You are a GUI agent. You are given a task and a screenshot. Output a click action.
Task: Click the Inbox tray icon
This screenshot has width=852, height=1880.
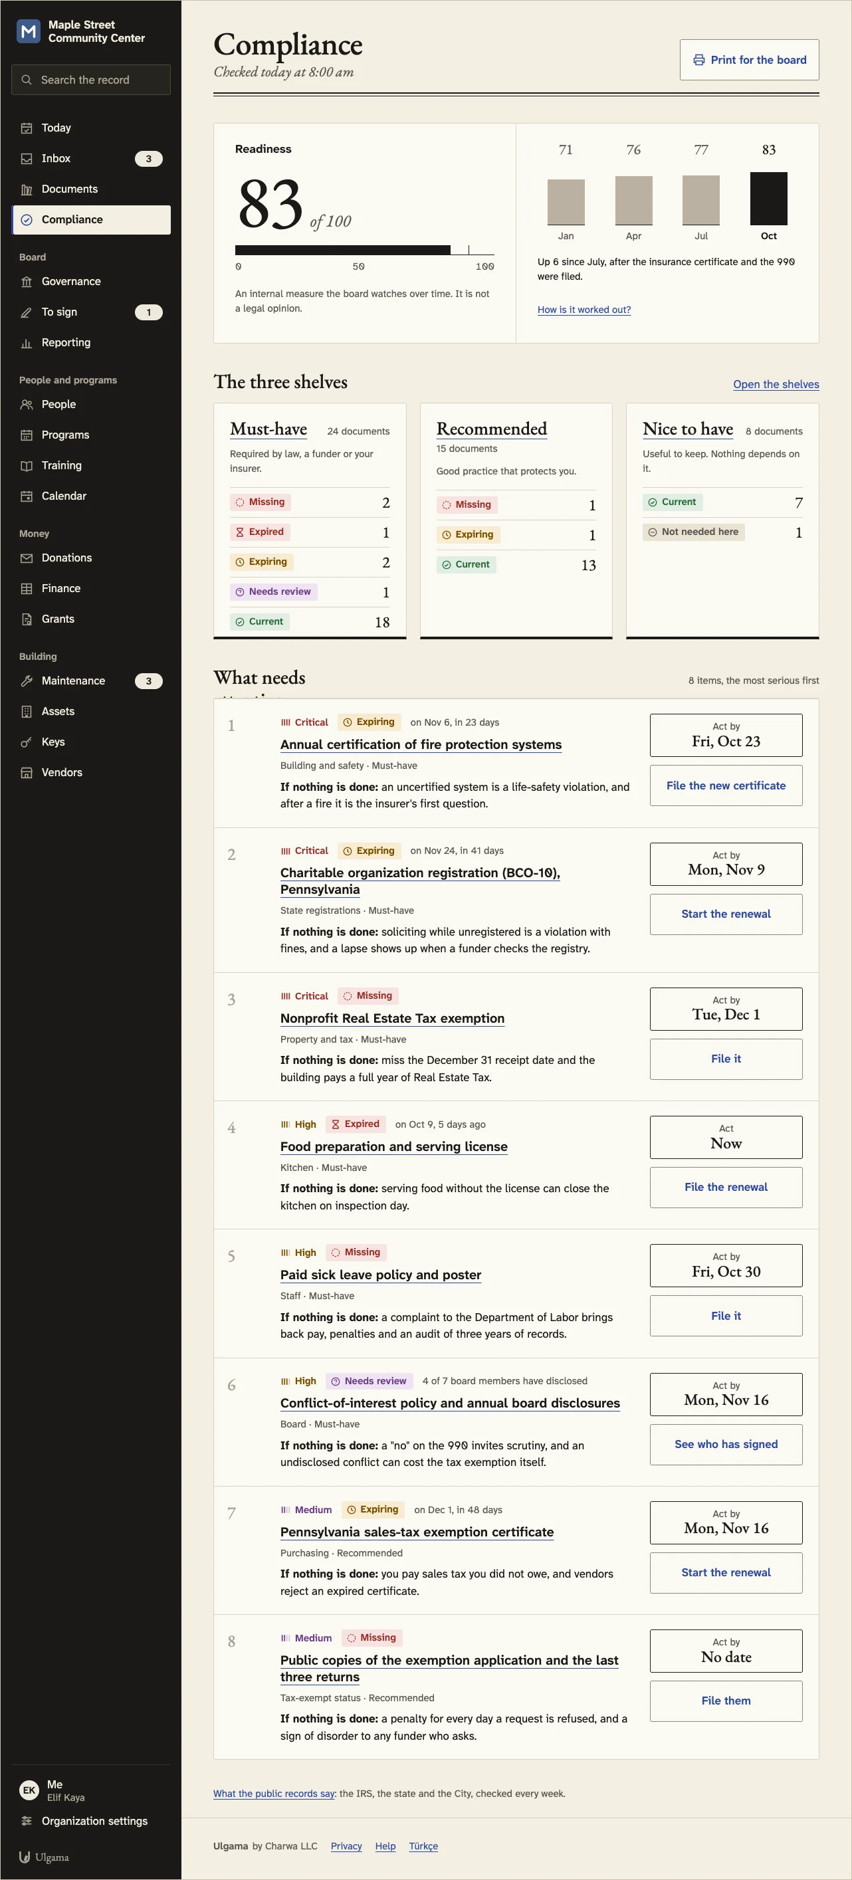(27, 158)
